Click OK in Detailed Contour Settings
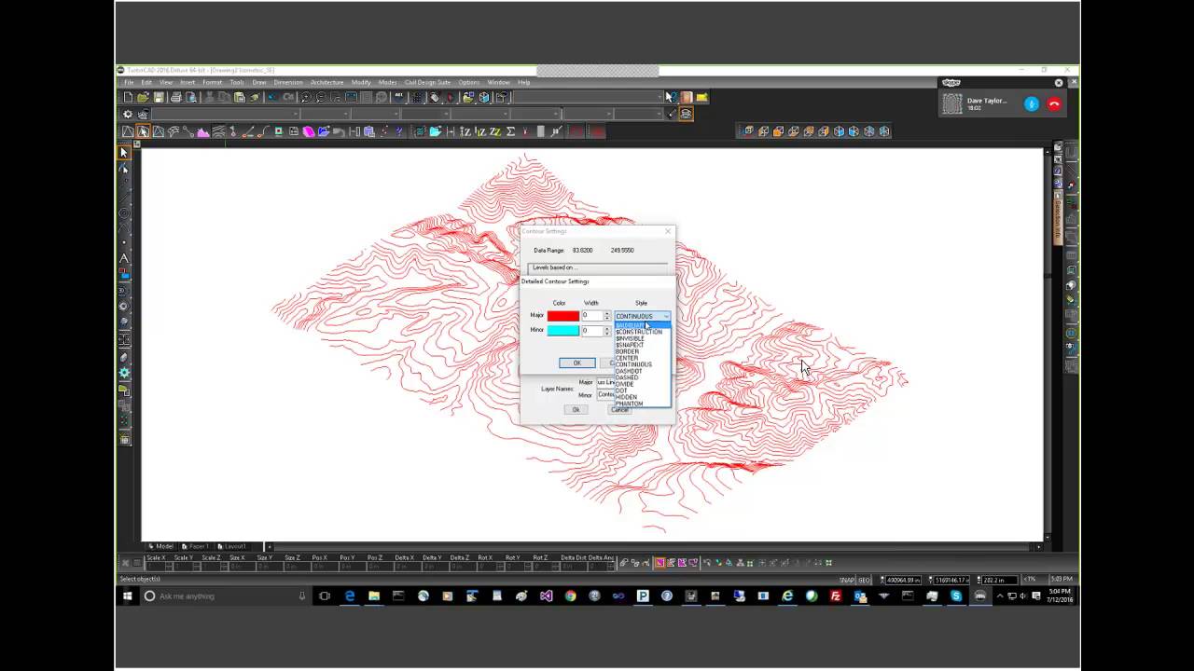The width and height of the screenshot is (1194, 671). pos(576,363)
